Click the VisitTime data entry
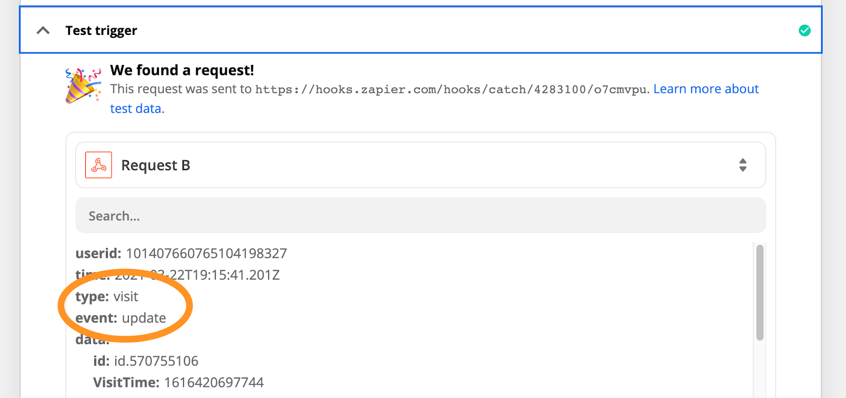 pyautogui.click(x=178, y=383)
